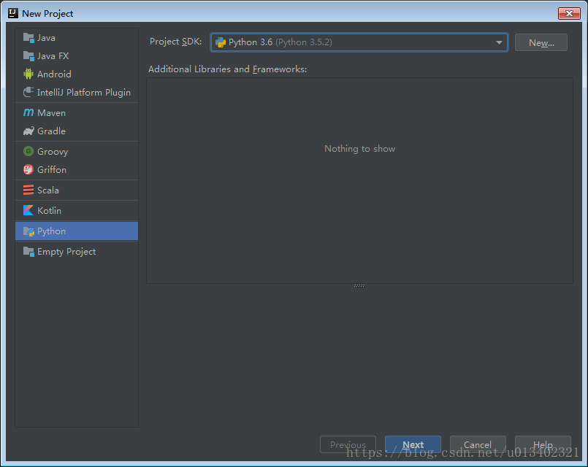Select the Android robot icon
Image resolution: width=588 pixels, height=467 pixels.
tap(28, 74)
